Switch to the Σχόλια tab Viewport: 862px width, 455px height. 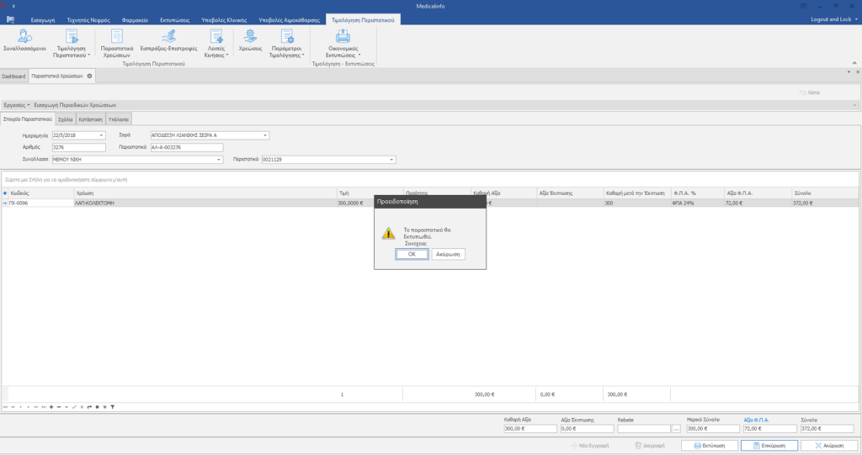point(65,119)
